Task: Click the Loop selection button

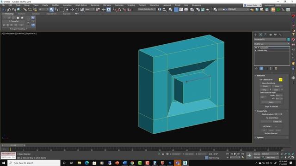Action: pos(276,90)
